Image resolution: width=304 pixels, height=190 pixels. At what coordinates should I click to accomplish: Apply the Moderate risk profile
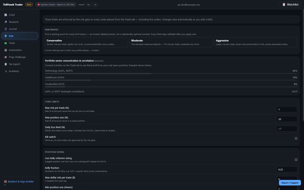coord(171,42)
